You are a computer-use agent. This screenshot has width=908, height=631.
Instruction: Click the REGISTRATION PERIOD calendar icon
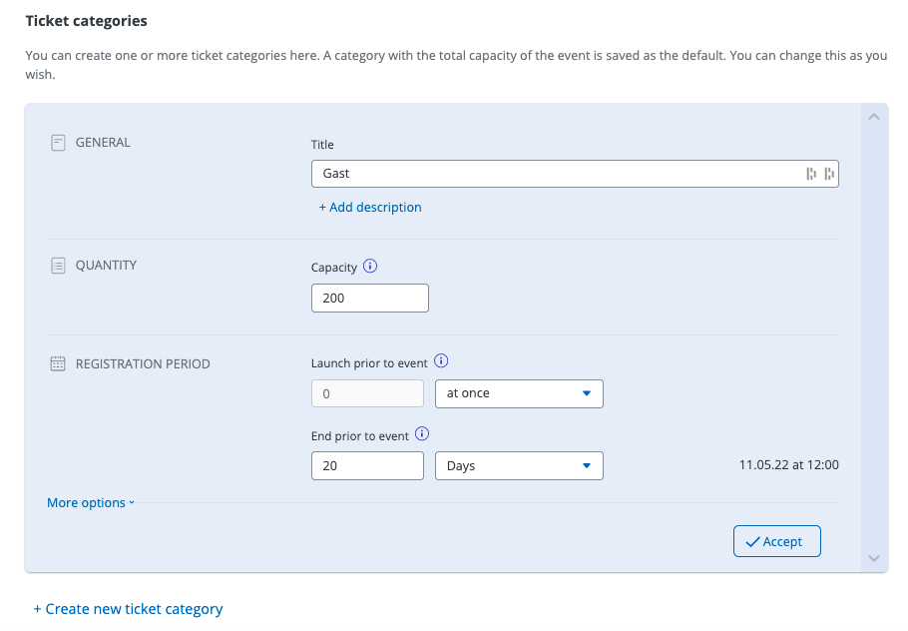point(58,364)
